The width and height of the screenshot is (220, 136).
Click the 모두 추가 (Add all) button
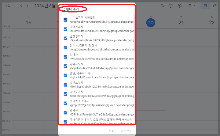(x=126, y=131)
